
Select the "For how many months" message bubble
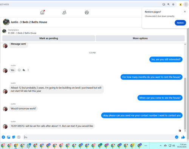pos(152,77)
